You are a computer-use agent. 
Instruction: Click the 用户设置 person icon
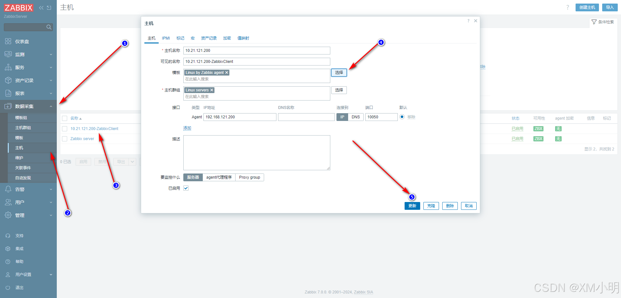point(8,275)
